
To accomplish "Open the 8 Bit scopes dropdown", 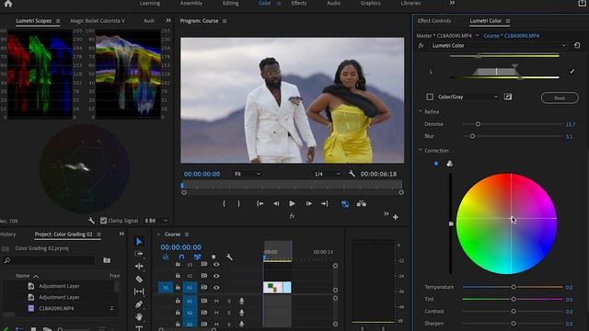I will [156, 221].
